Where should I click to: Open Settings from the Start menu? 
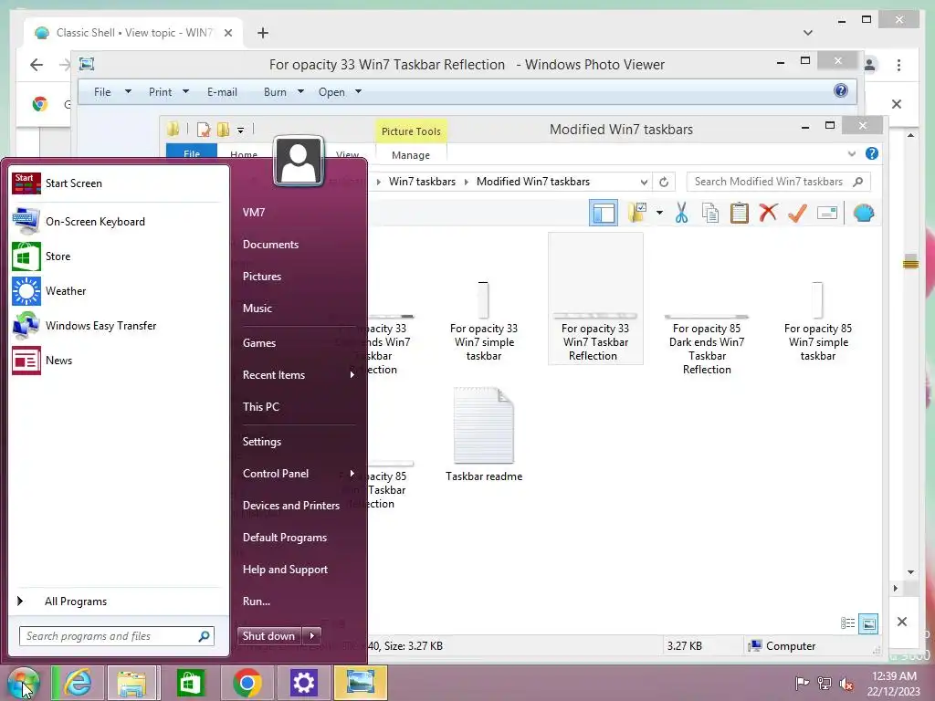tap(262, 441)
